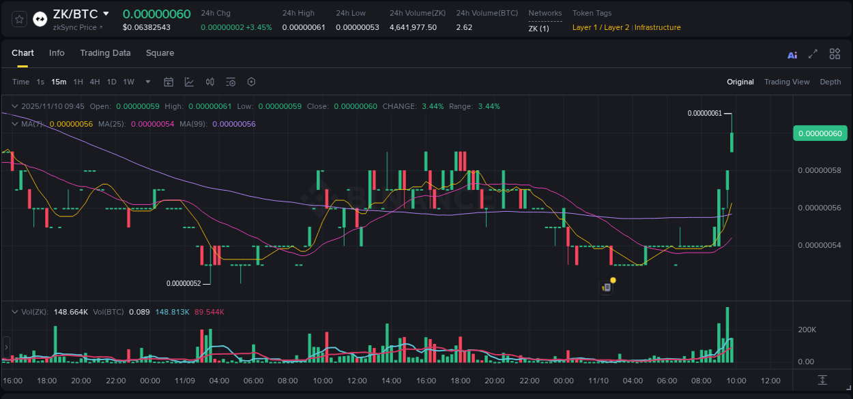
Task: Select the 1H timeframe
Action: (x=78, y=82)
